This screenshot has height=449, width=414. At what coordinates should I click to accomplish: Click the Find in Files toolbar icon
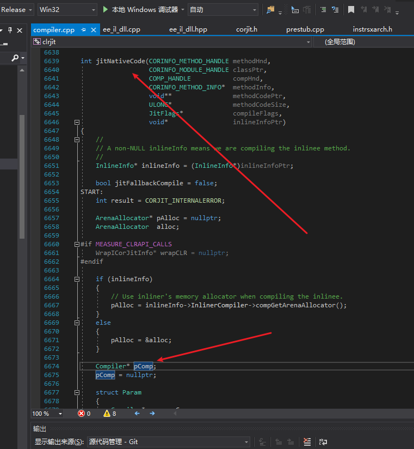tap(270, 10)
